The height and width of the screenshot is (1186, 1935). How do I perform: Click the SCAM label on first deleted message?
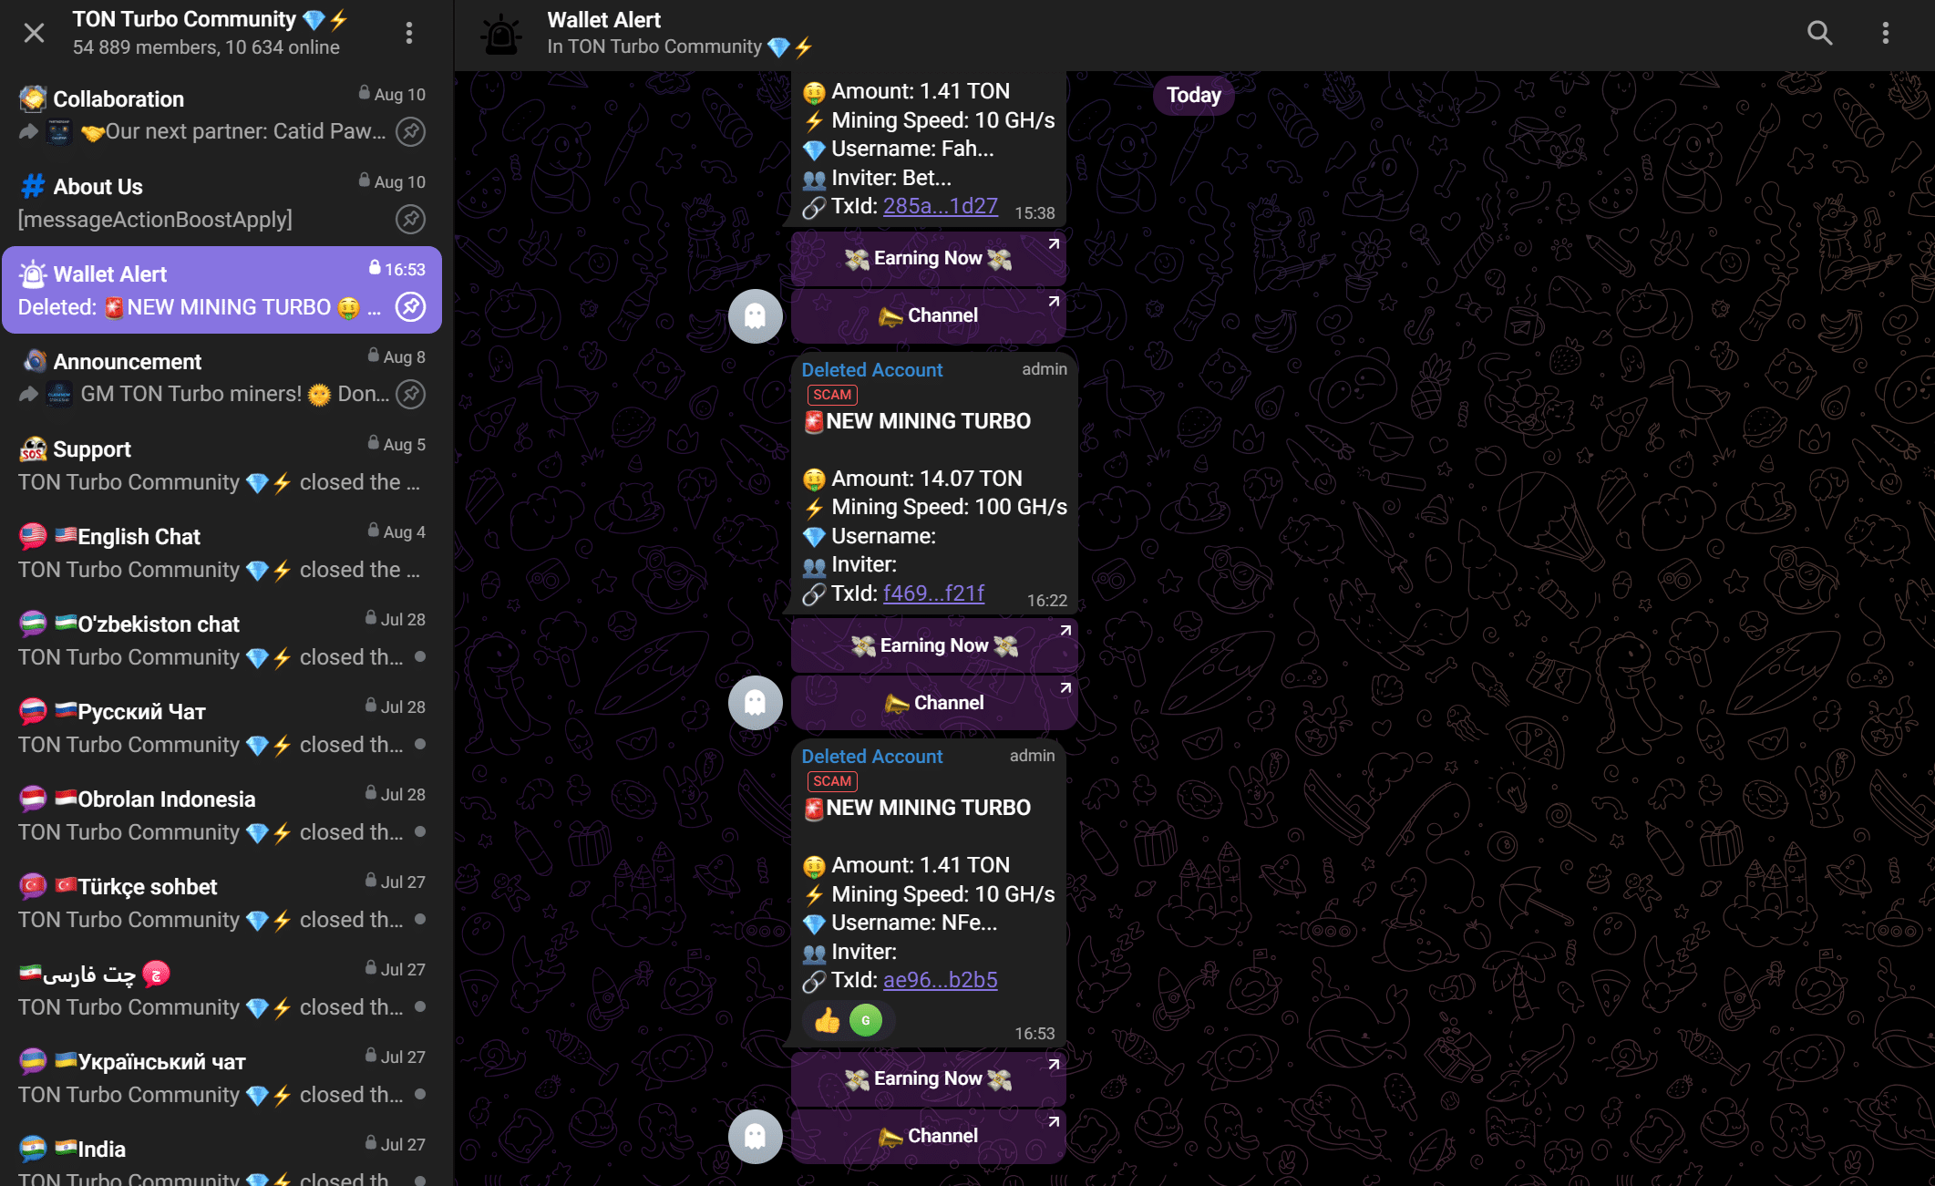pyautogui.click(x=830, y=397)
